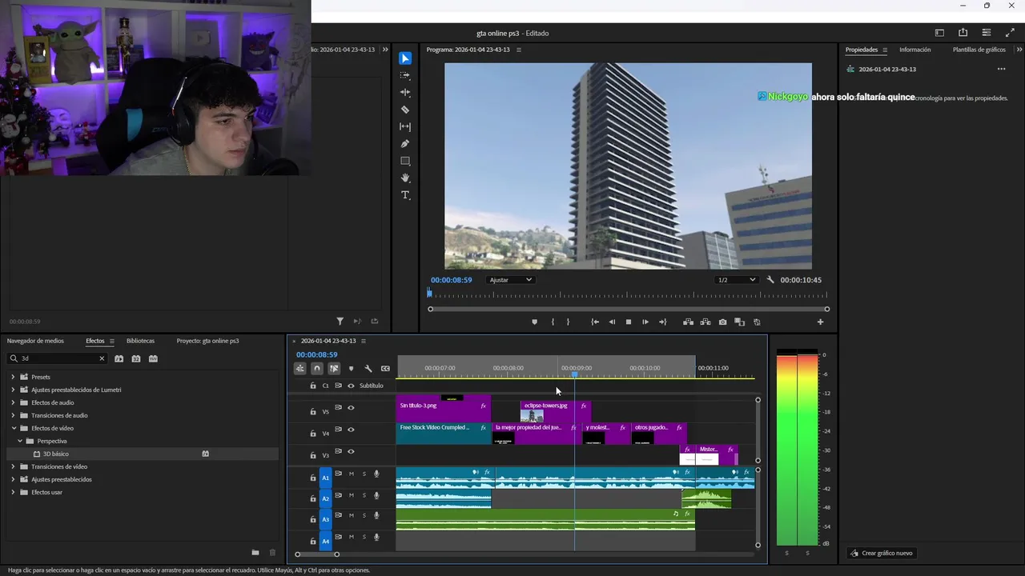This screenshot has width=1025, height=576.
Task: Open Program monitor settings wrench
Action: (770, 280)
